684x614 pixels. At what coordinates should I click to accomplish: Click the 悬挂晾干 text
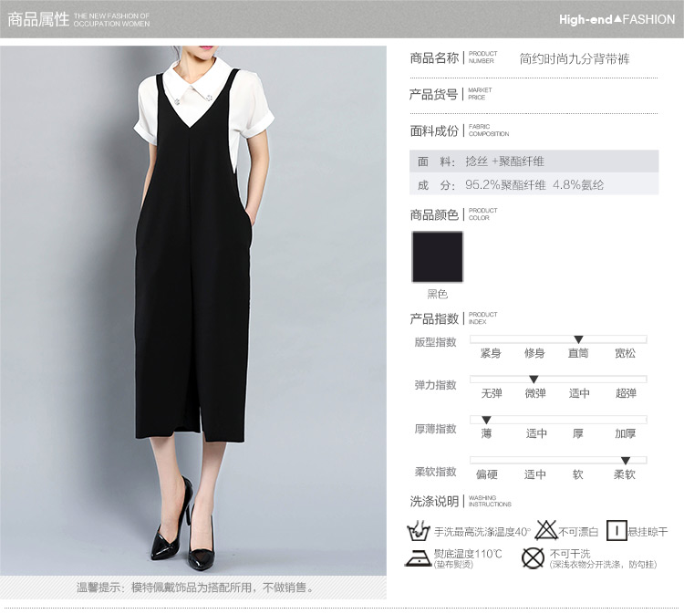click(x=648, y=532)
